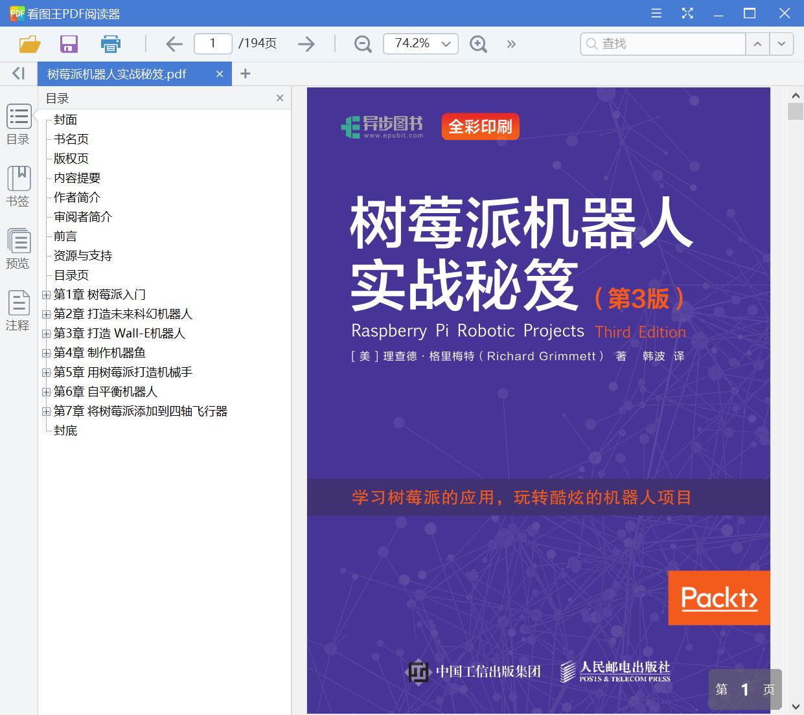Open a file with the folder icon
Viewport: 804px width, 715px height.
coord(30,44)
